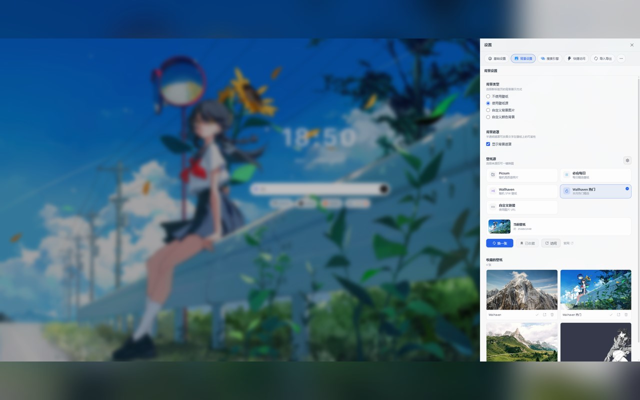640x400 pixels.
Task: Click the current wallpaper preview thumbnail
Action: [x=499, y=226]
